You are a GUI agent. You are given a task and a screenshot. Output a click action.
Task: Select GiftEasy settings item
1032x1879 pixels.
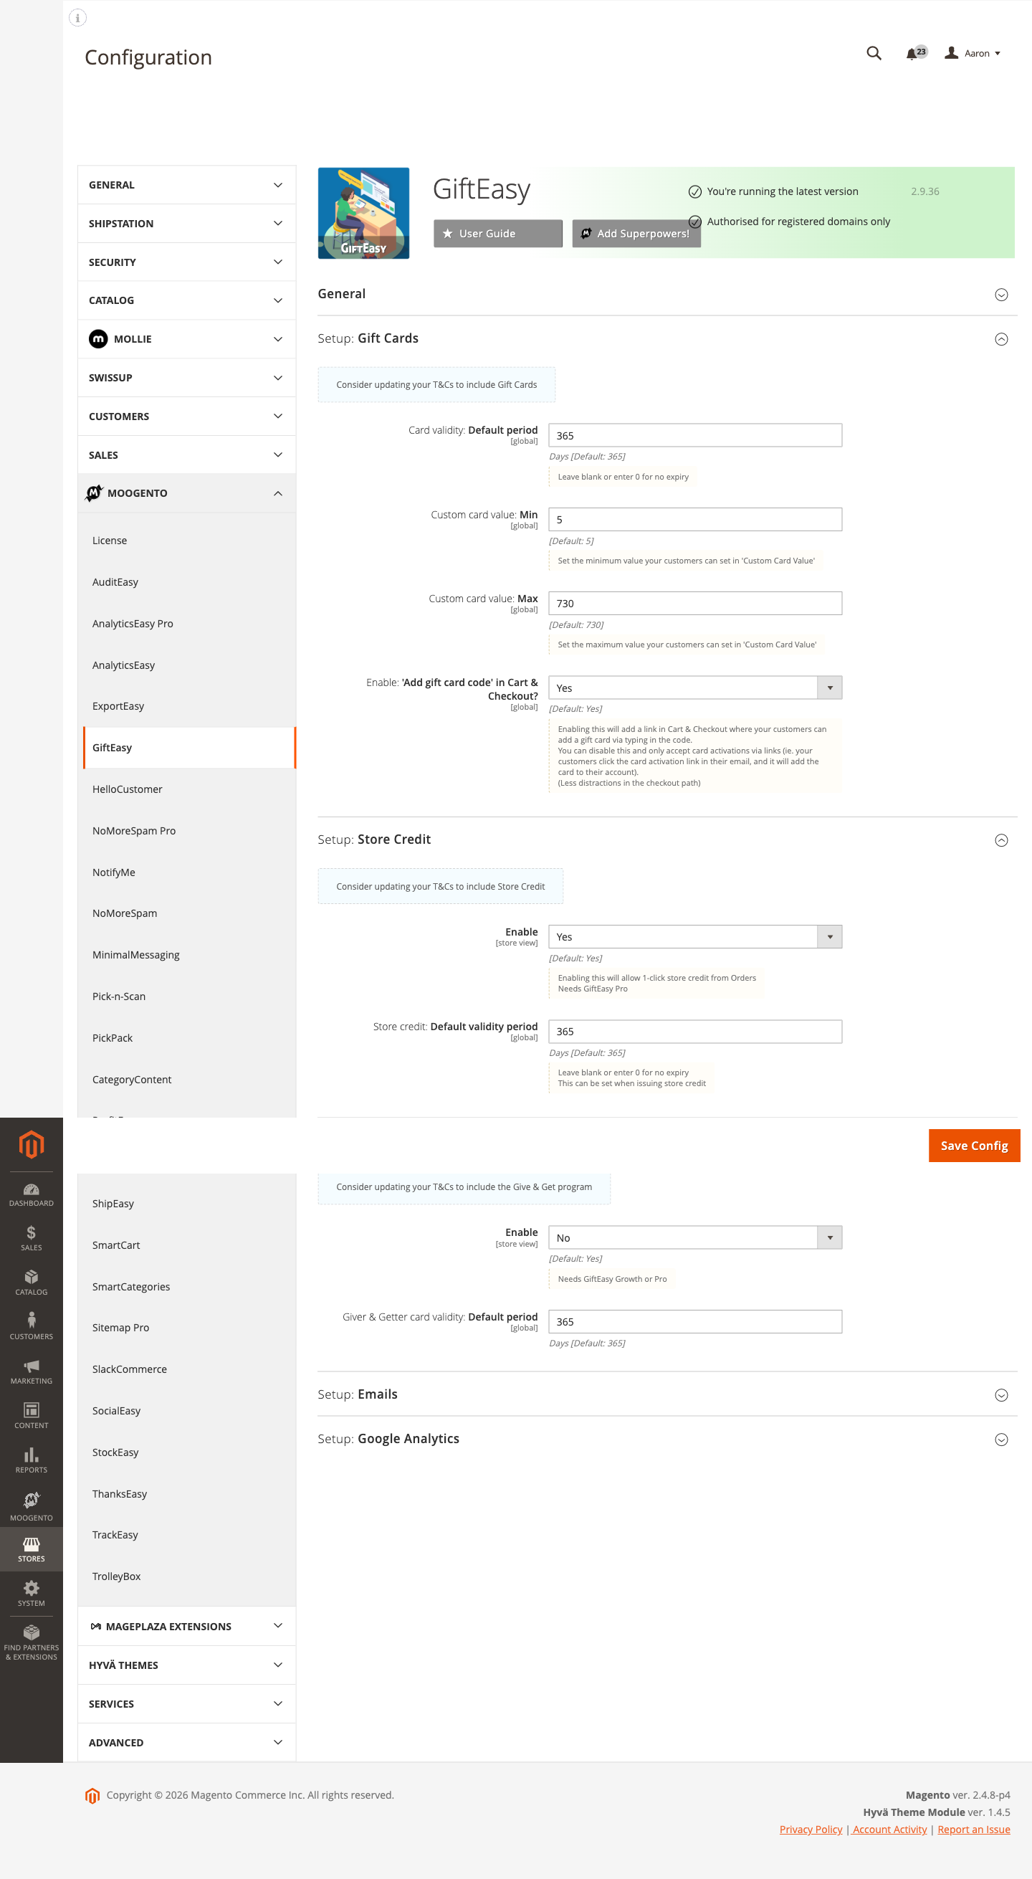[190, 748]
